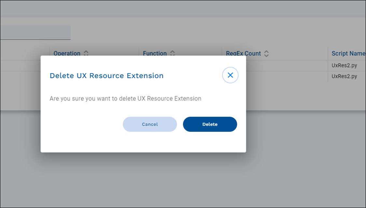Screen dimensions: 366x208
Task: Confirm deletion with the Delete button
Action: tap(210, 124)
